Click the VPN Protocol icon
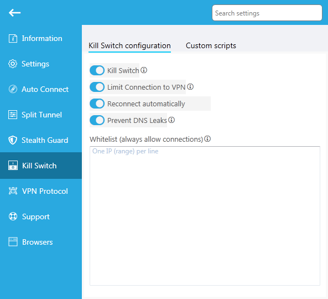The width and height of the screenshot is (328, 299). (x=13, y=191)
